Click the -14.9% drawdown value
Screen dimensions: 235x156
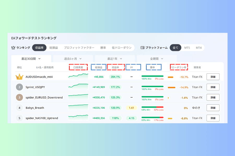(x=184, y=87)
